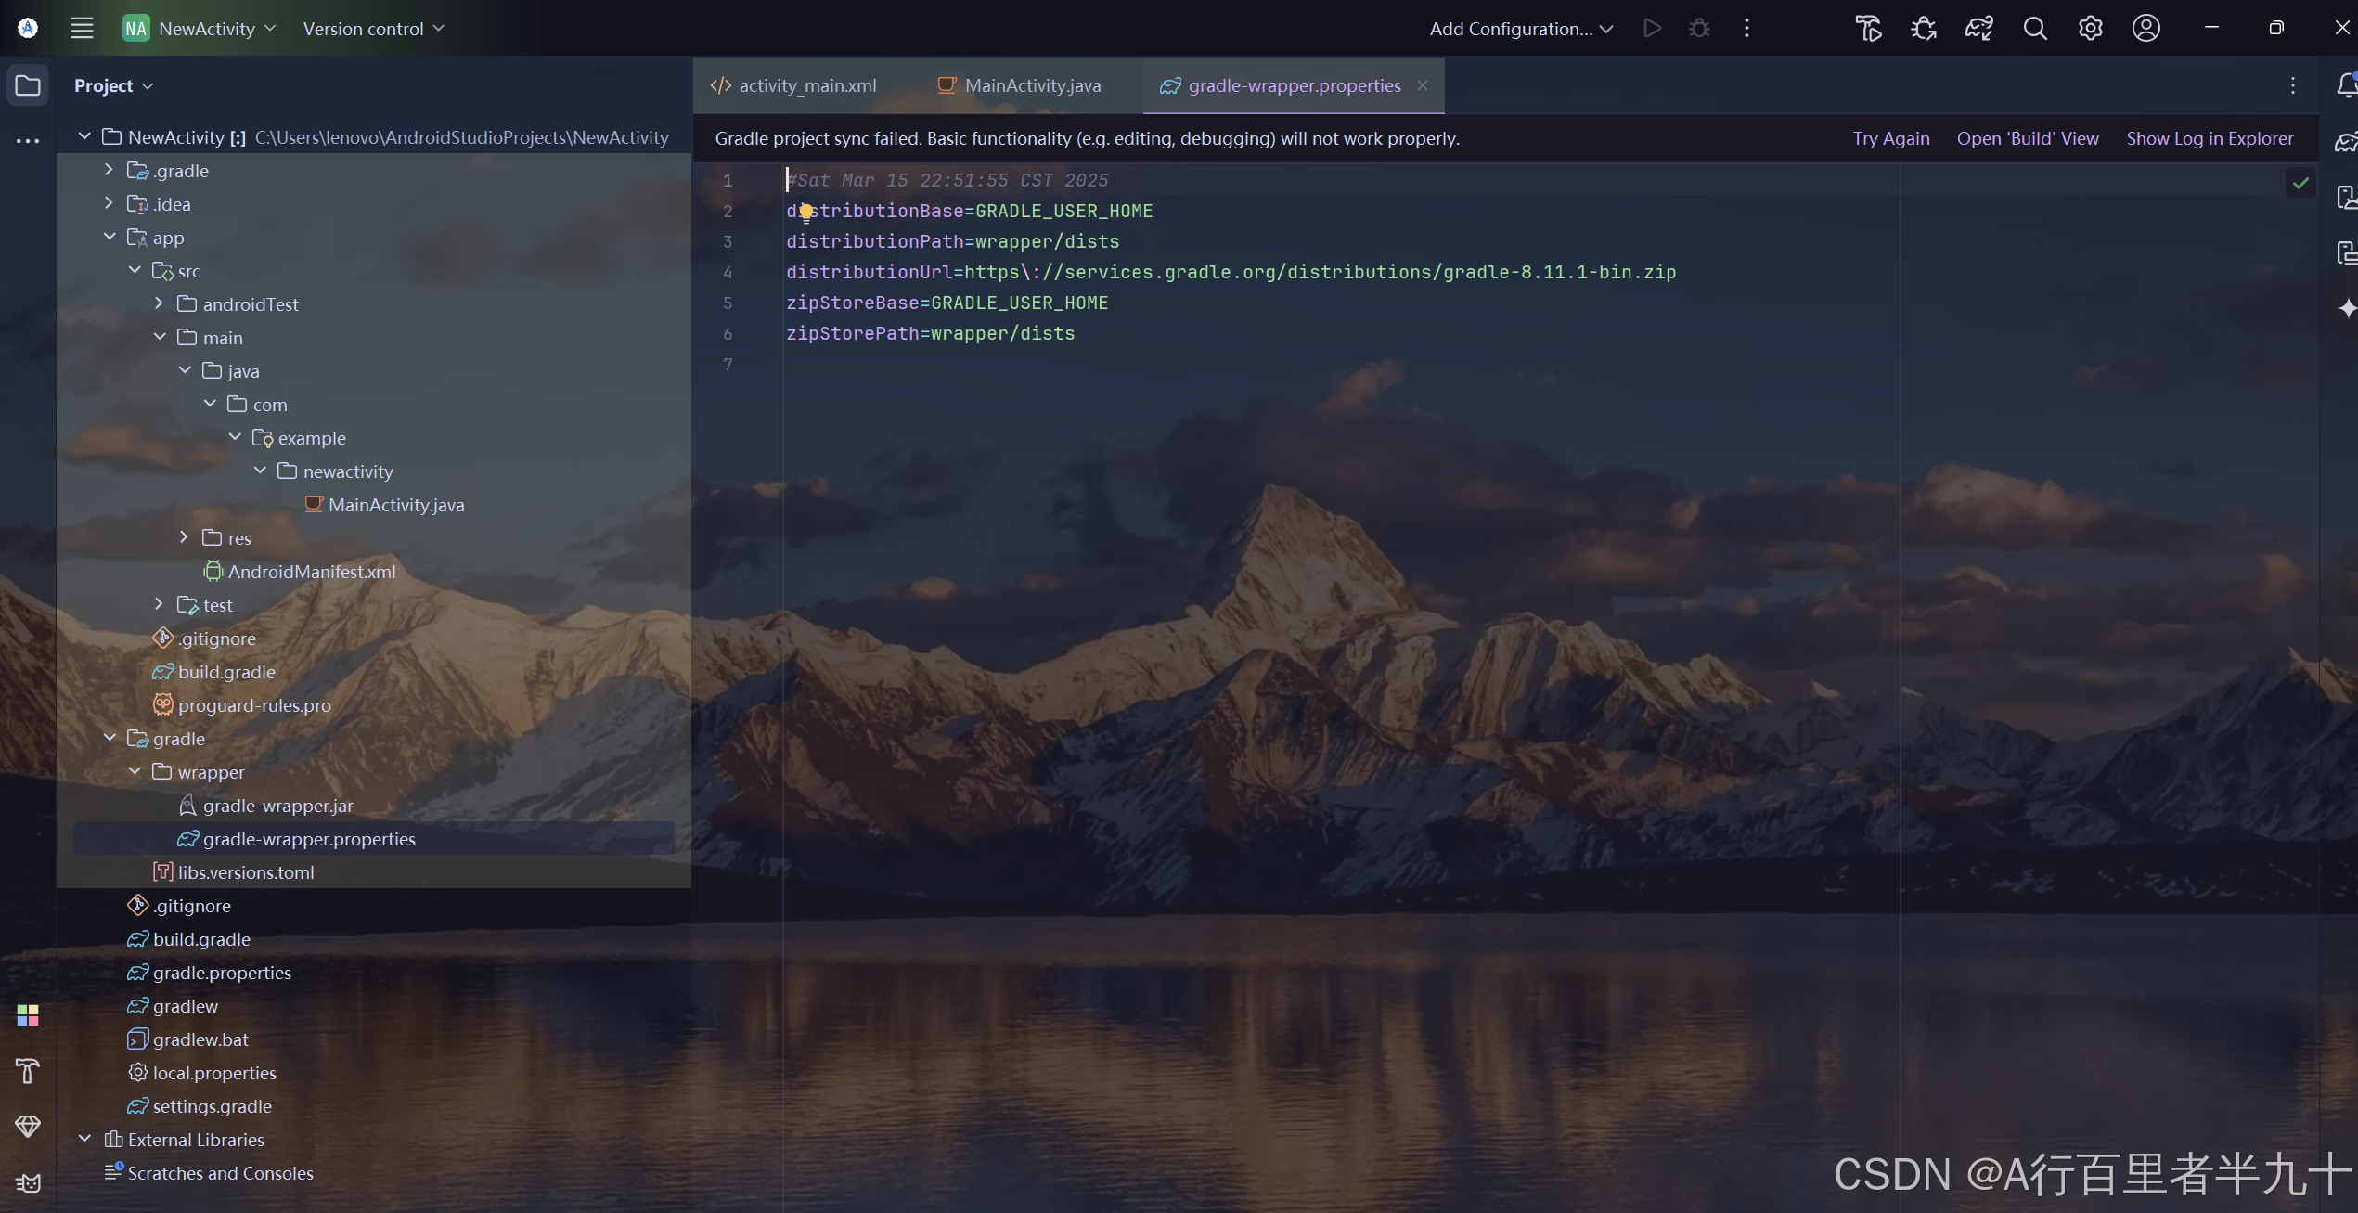Viewport: 2358px width, 1213px height.
Task: Open IDE settings gear icon
Action: 2090,29
